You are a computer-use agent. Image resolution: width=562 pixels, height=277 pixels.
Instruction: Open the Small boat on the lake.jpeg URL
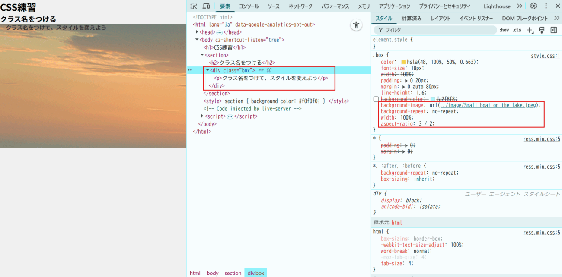click(489, 105)
